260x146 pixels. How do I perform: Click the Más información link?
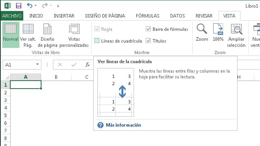(123, 125)
